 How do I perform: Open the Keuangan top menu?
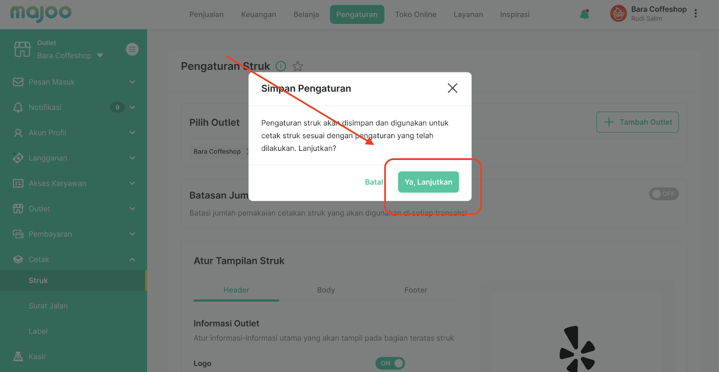pyautogui.click(x=259, y=14)
